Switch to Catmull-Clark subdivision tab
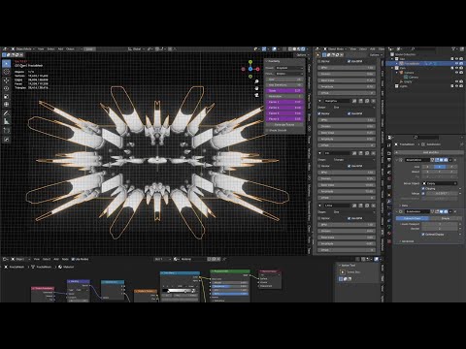Image resolution: width=466 pixels, height=349 pixels. point(413,218)
